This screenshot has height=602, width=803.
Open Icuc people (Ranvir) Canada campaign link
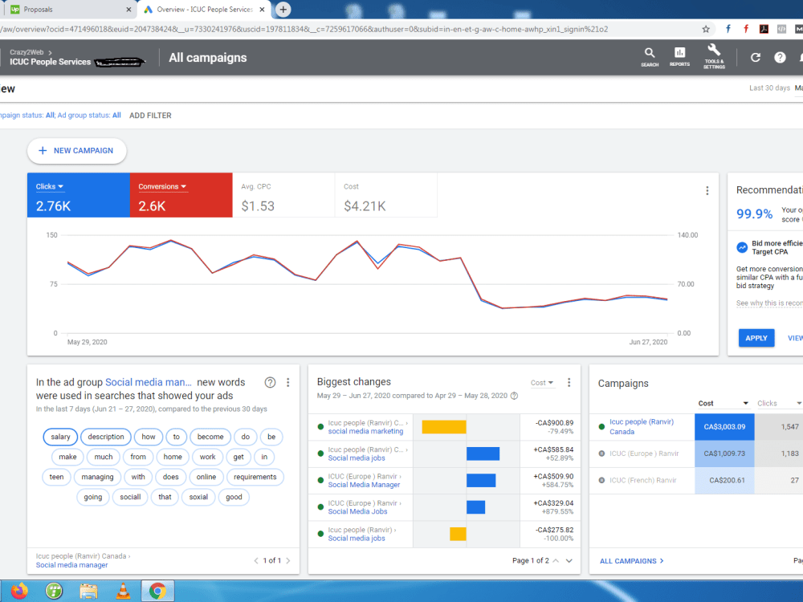tap(641, 426)
